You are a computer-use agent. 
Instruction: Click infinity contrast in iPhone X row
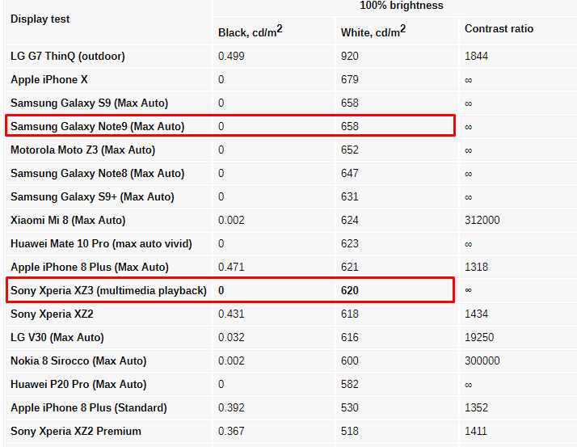point(469,80)
